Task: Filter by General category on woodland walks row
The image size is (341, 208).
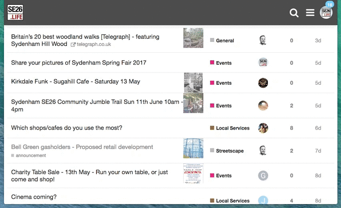Action: 225,40
